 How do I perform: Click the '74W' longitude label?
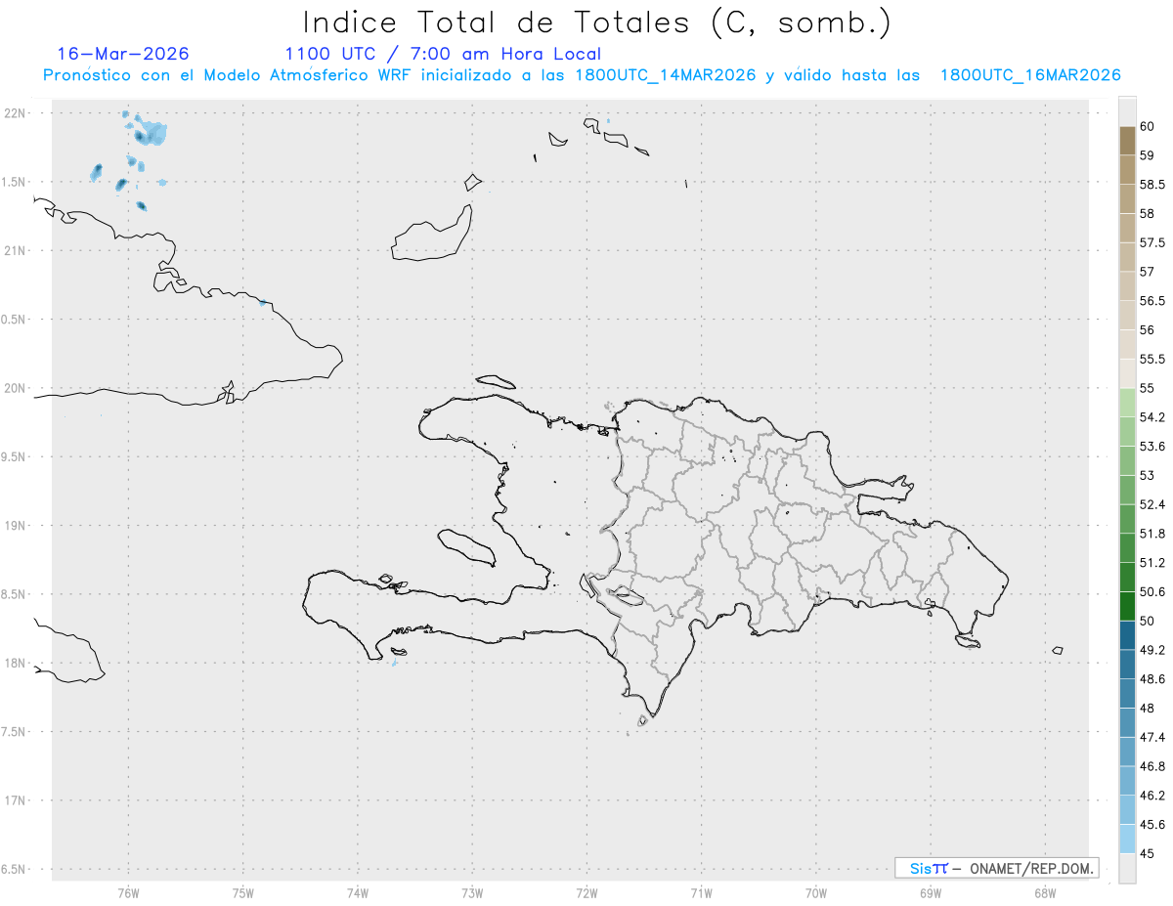pyautogui.click(x=358, y=893)
